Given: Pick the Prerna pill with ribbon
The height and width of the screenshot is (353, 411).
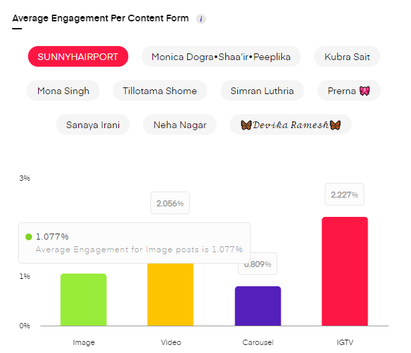Looking at the screenshot, I should tap(345, 90).
